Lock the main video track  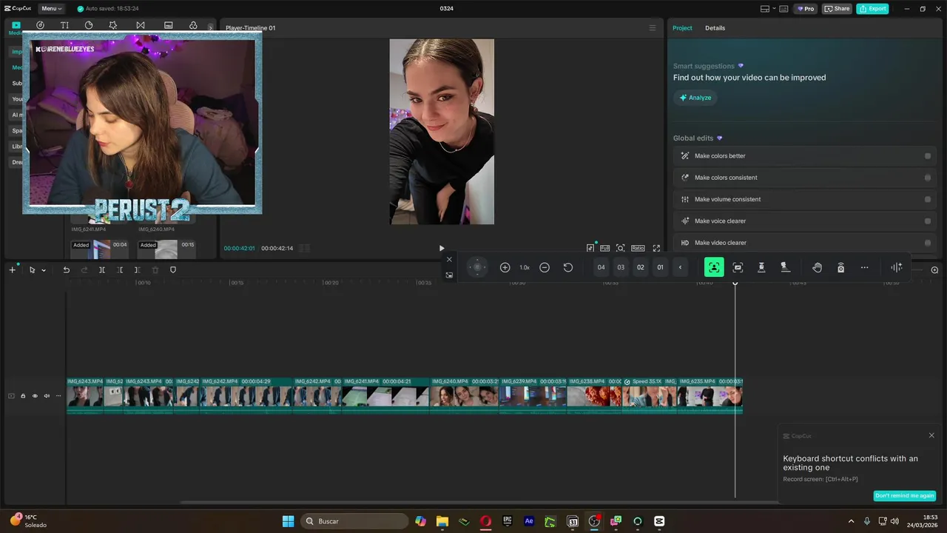pos(23,396)
